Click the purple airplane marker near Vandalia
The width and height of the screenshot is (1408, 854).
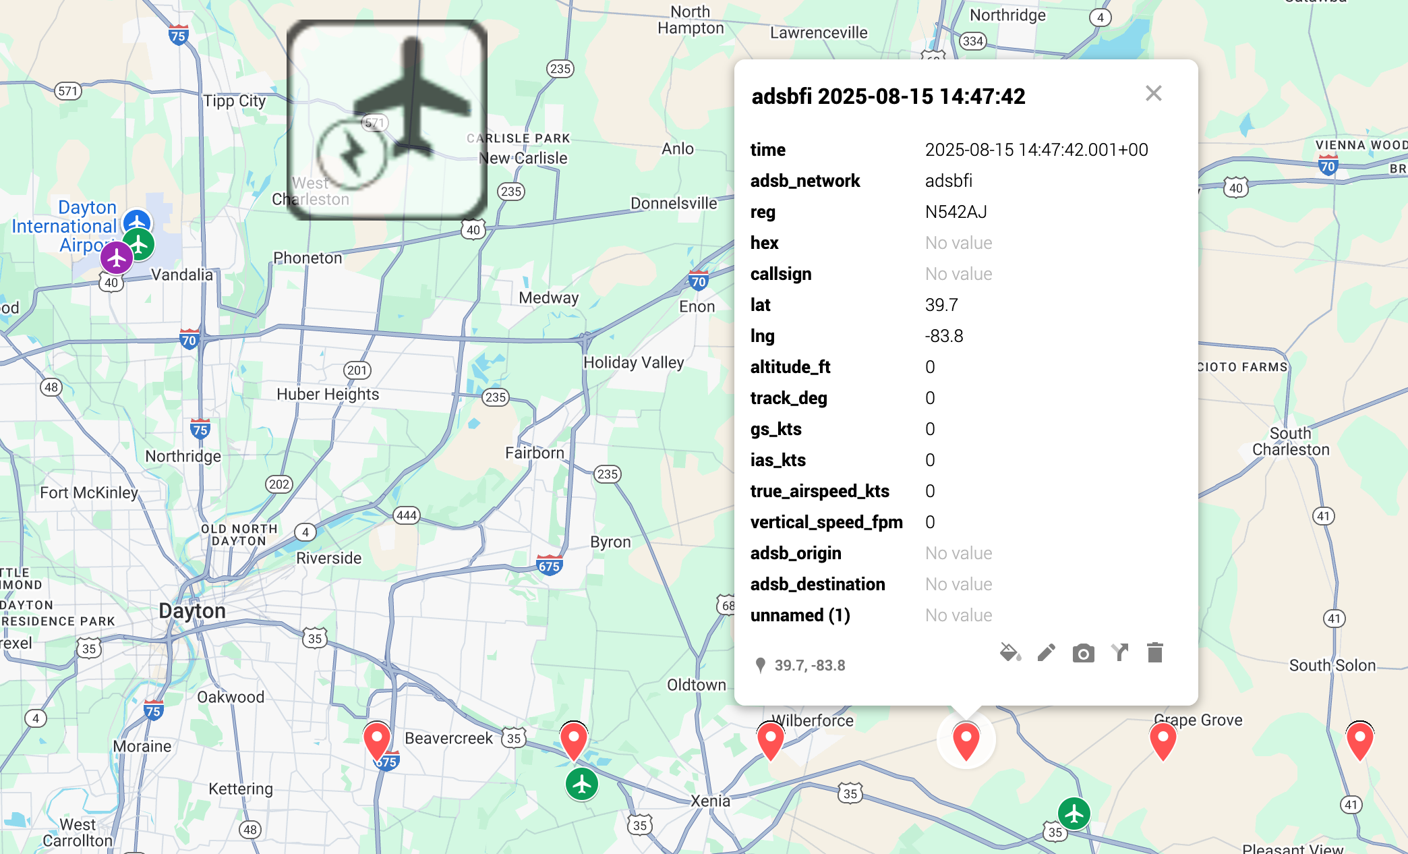[x=117, y=258]
